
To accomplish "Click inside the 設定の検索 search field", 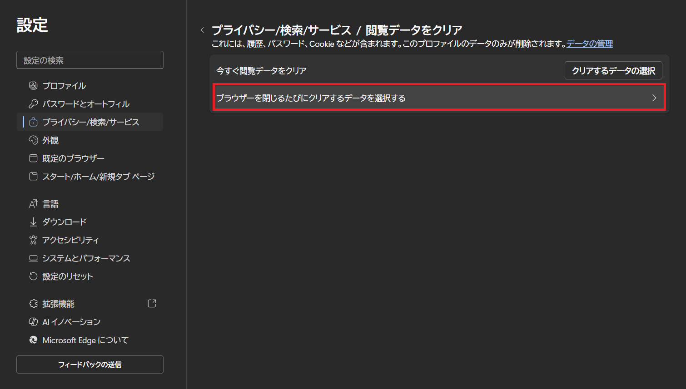I will click(x=89, y=60).
